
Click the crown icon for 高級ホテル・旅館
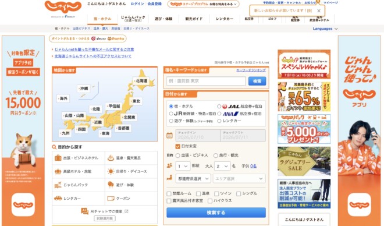point(58,171)
